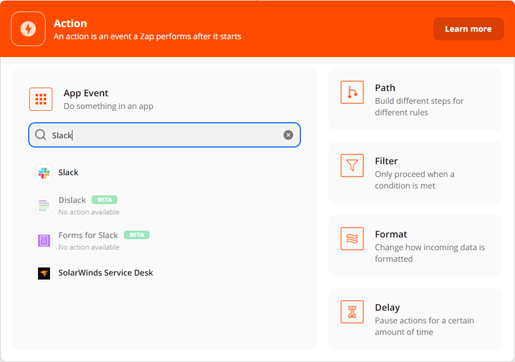Click the Delay hourglass icon
Screen dimensions: 515x362
[x=352, y=312]
